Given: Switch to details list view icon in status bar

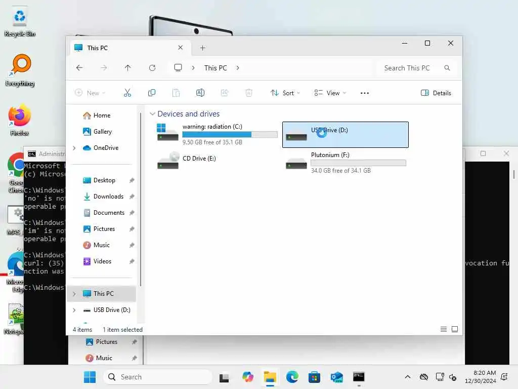Looking at the screenshot, I should pos(444,329).
